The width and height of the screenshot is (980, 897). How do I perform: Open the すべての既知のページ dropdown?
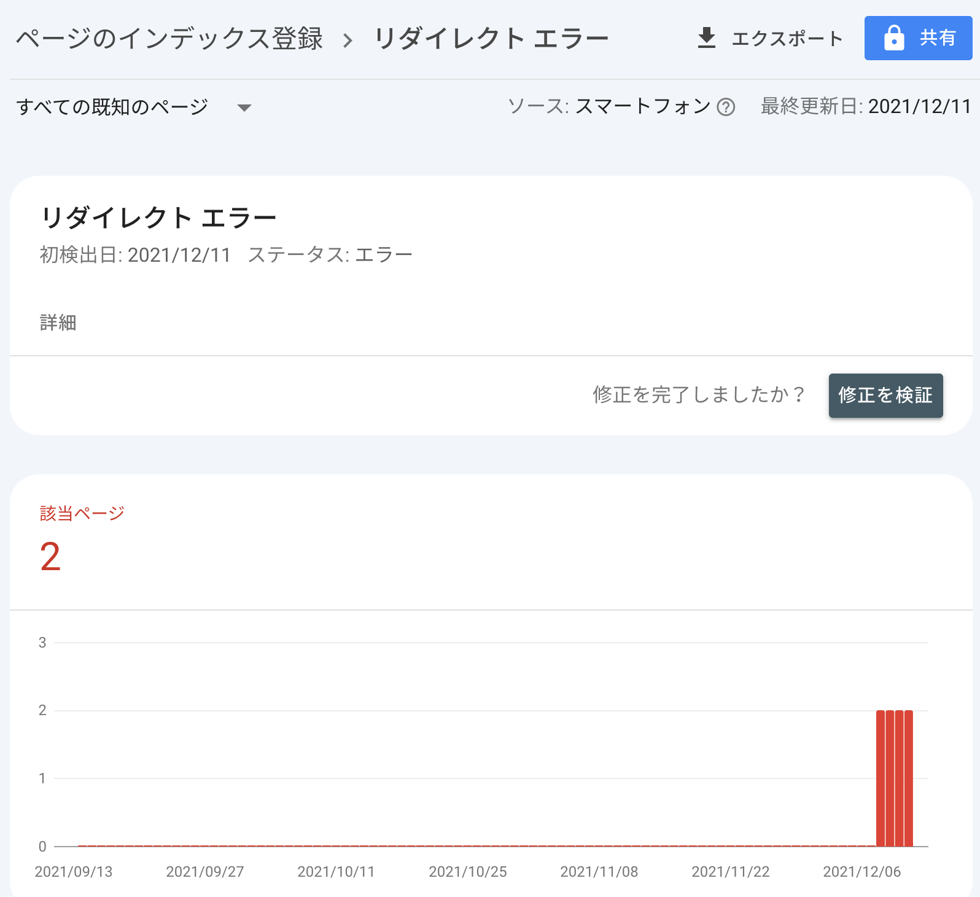pyautogui.click(x=134, y=107)
